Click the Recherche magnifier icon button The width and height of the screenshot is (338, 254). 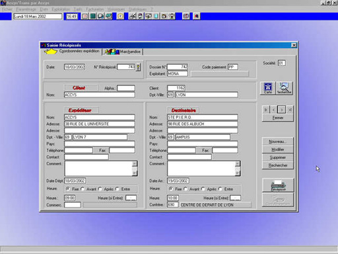(284, 88)
